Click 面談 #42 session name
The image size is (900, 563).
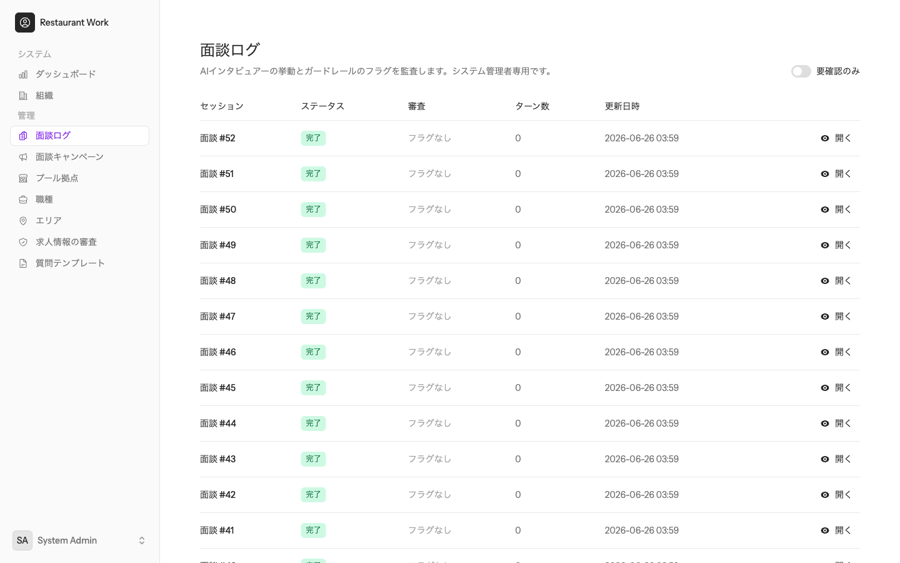(x=218, y=495)
